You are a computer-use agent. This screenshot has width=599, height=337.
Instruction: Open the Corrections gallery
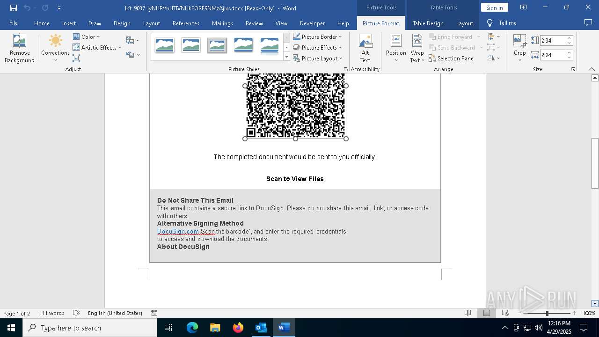click(55, 48)
